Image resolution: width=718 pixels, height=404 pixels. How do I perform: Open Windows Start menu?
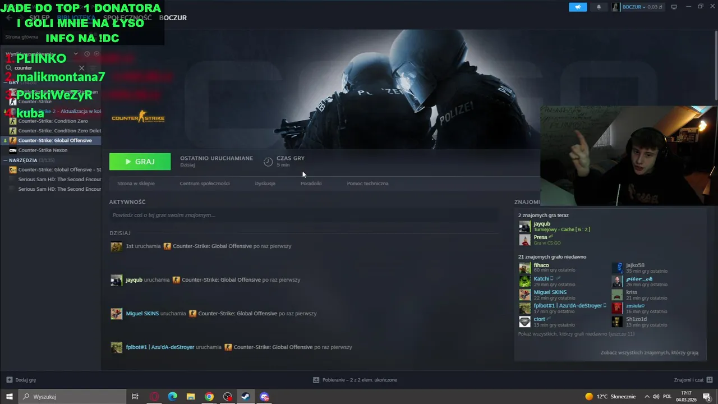9,397
